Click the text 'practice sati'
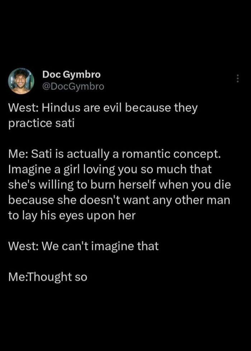This screenshot has height=351, width=251. 41,123
